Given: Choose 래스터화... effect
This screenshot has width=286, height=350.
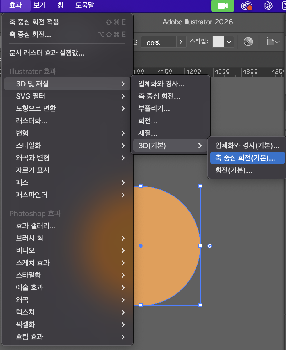Looking at the screenshot, I should point(67,121).
